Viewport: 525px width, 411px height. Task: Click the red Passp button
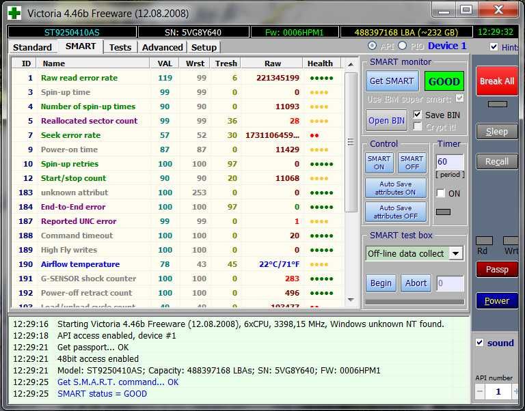pyautogui.click(x=497, y=269)
